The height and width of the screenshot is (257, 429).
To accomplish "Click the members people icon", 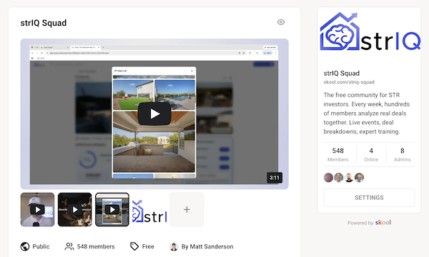I will (69, 246).
